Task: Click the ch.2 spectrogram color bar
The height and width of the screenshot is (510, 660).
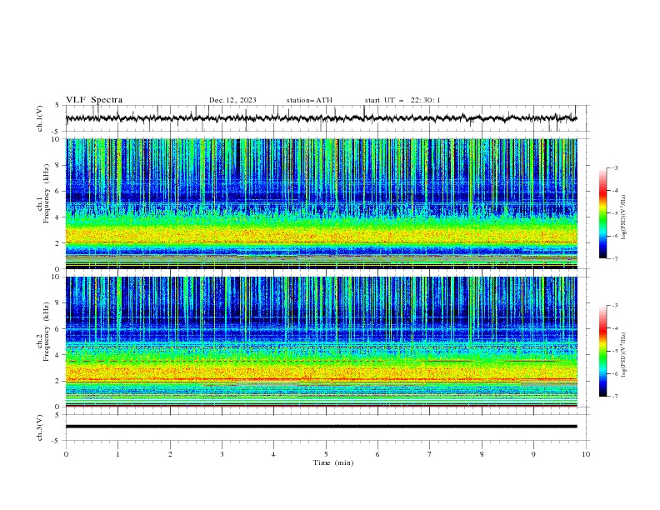Action: pyautogui.click(x=602, y=351)
